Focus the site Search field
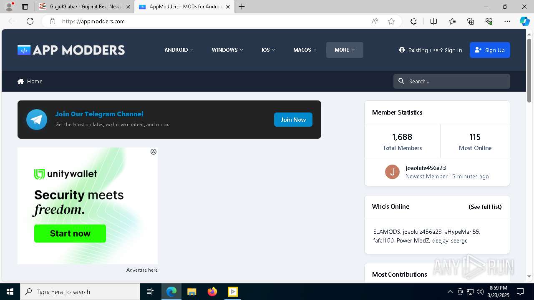The width and height of the screenshot is (534, 300). (452, 81)
